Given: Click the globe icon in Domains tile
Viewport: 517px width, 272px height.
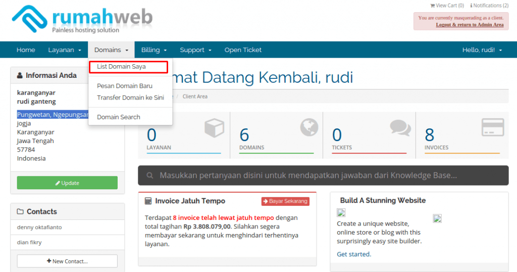Looking at the screenshot, I should (309, 127).
